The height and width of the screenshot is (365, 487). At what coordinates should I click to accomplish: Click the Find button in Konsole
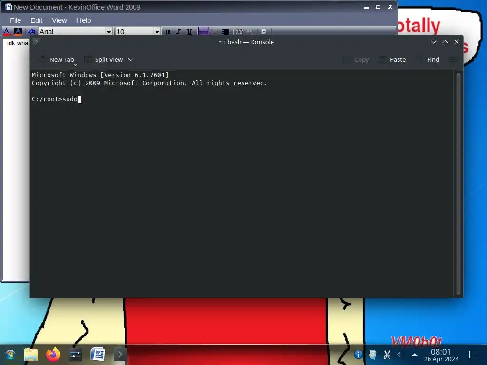[x=428, y=59]
